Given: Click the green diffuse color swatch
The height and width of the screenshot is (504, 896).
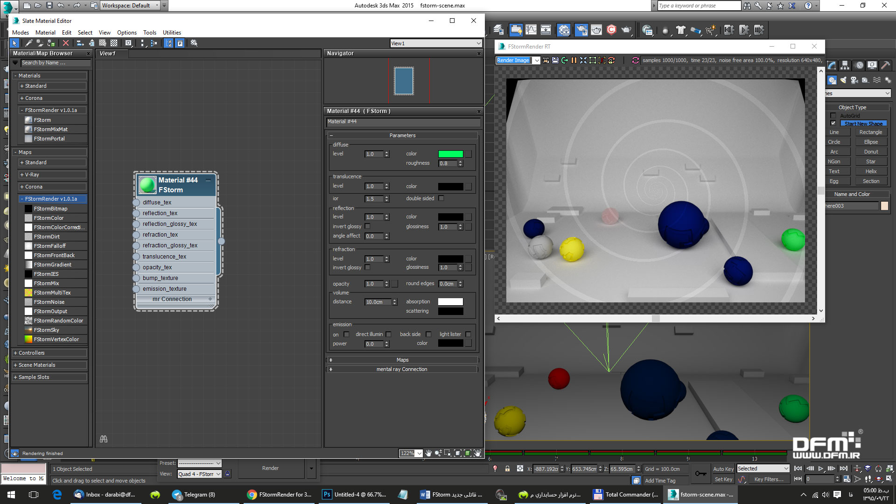Looking at the screenshot, I should tap(450, 154).
